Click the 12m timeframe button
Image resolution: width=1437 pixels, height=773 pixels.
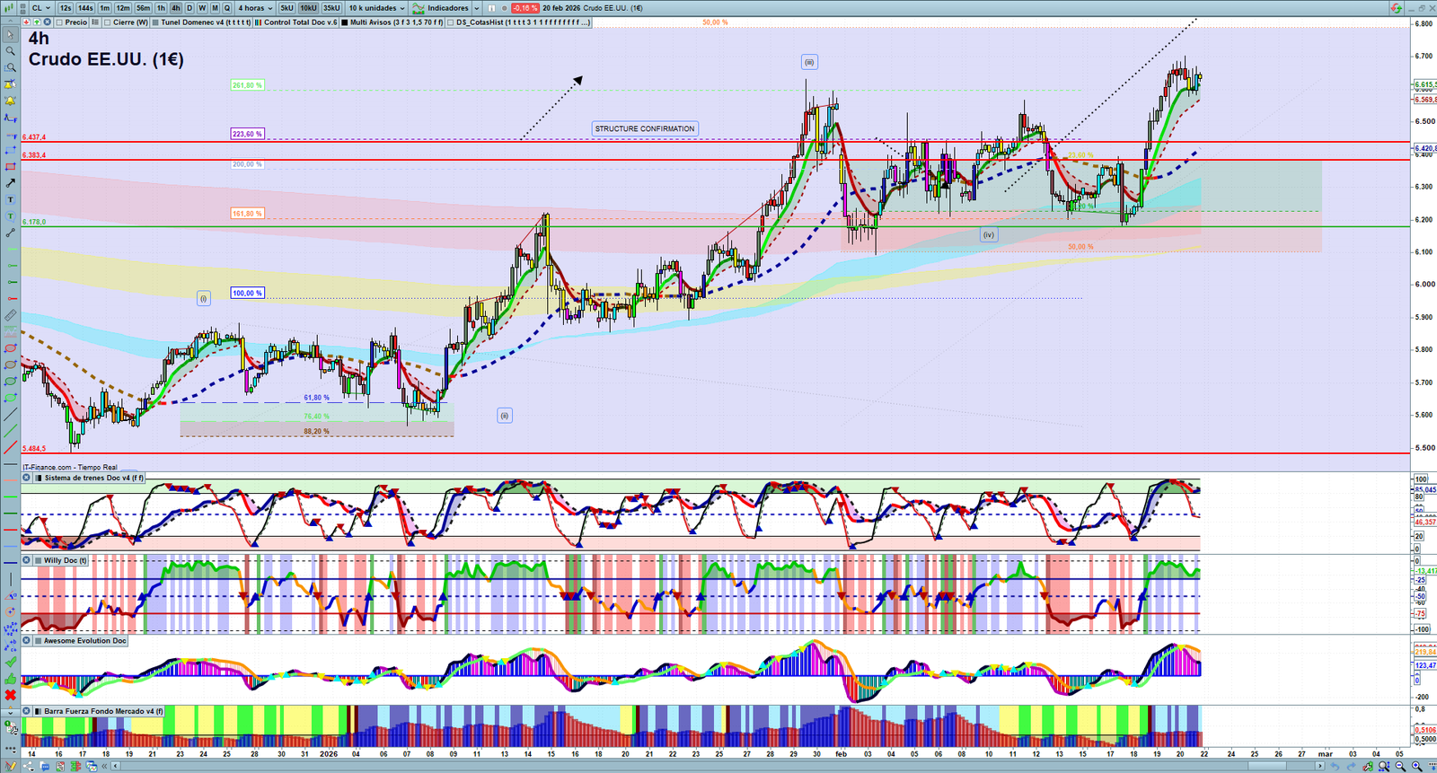(x=123, y=8)
